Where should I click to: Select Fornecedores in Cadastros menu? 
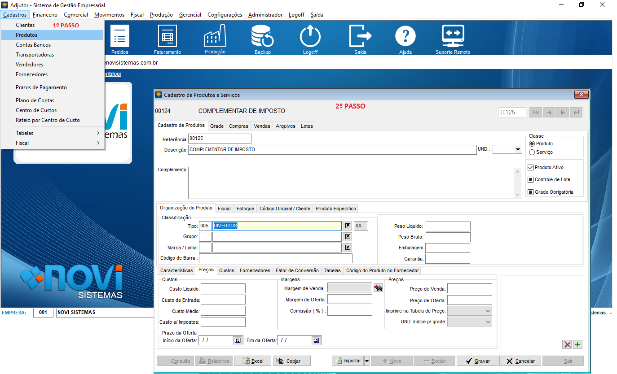53,74
